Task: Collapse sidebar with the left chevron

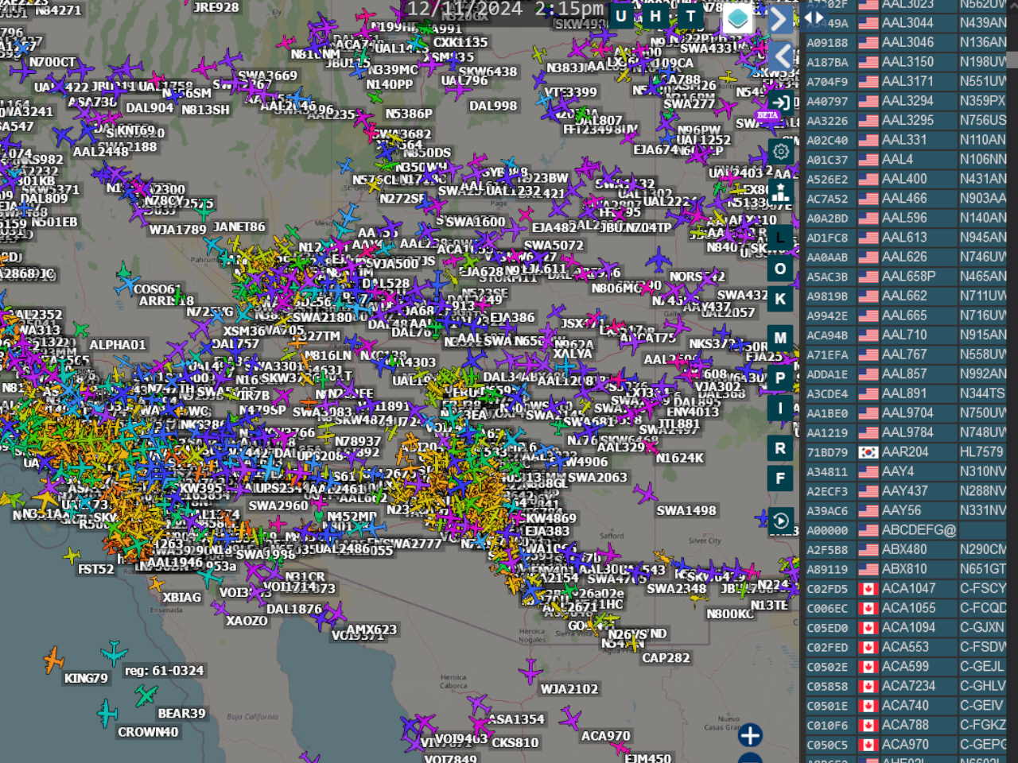Action: [781, 56]
